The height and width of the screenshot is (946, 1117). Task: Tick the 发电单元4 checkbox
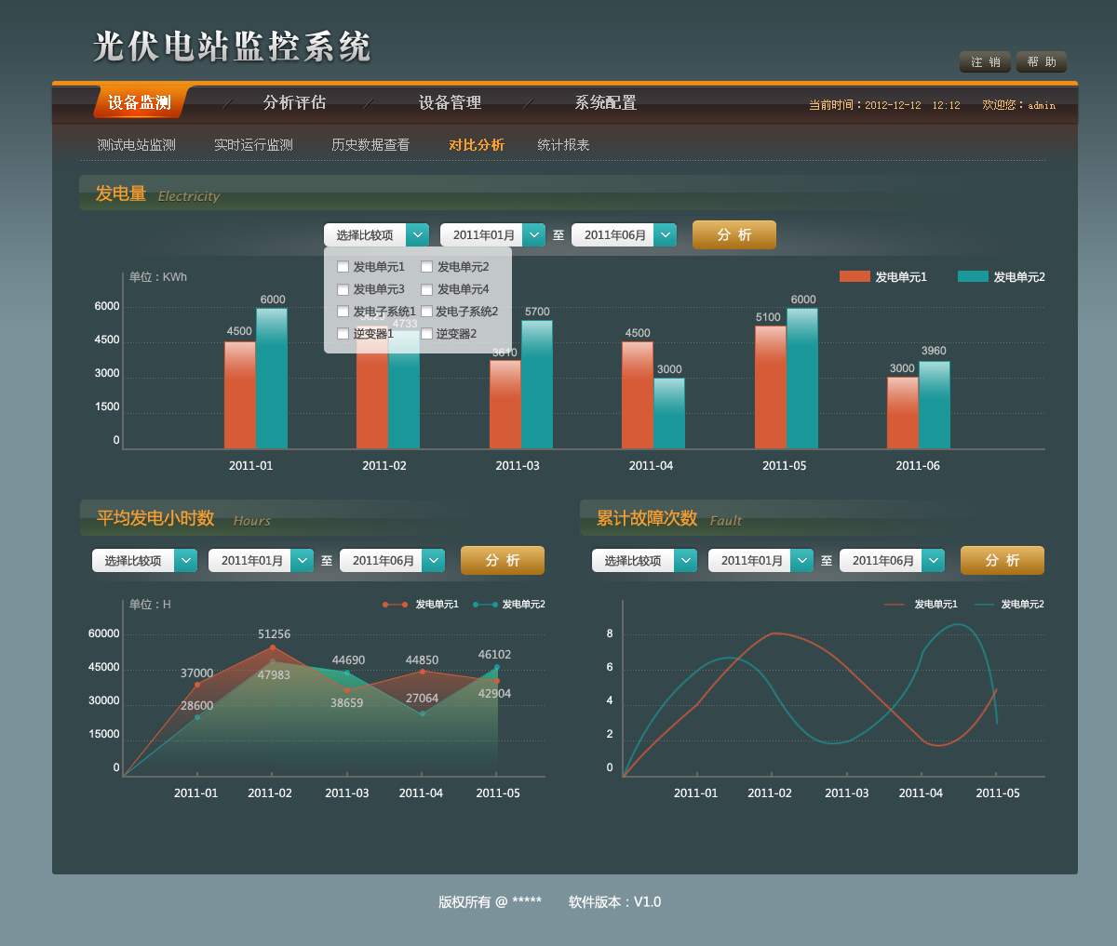[x=426, y=289]
